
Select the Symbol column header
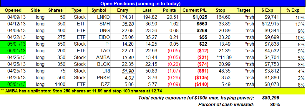pyautogui.click(x=99, y=10)
